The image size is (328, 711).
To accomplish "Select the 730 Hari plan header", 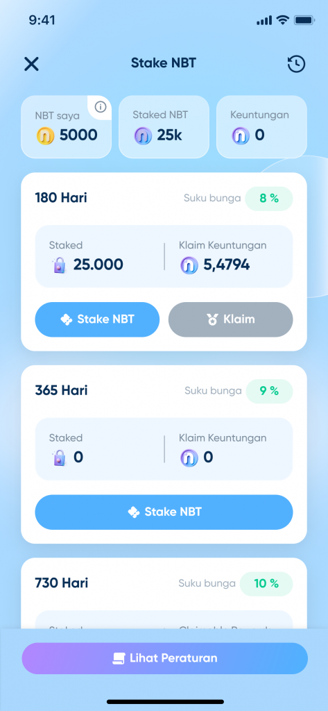I will click(x=62, y=583).
